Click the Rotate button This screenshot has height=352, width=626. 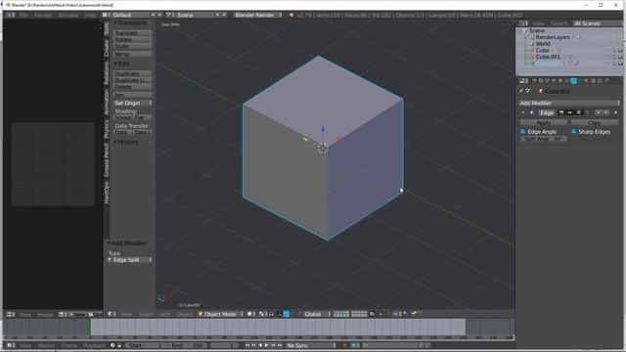point(133,39)
